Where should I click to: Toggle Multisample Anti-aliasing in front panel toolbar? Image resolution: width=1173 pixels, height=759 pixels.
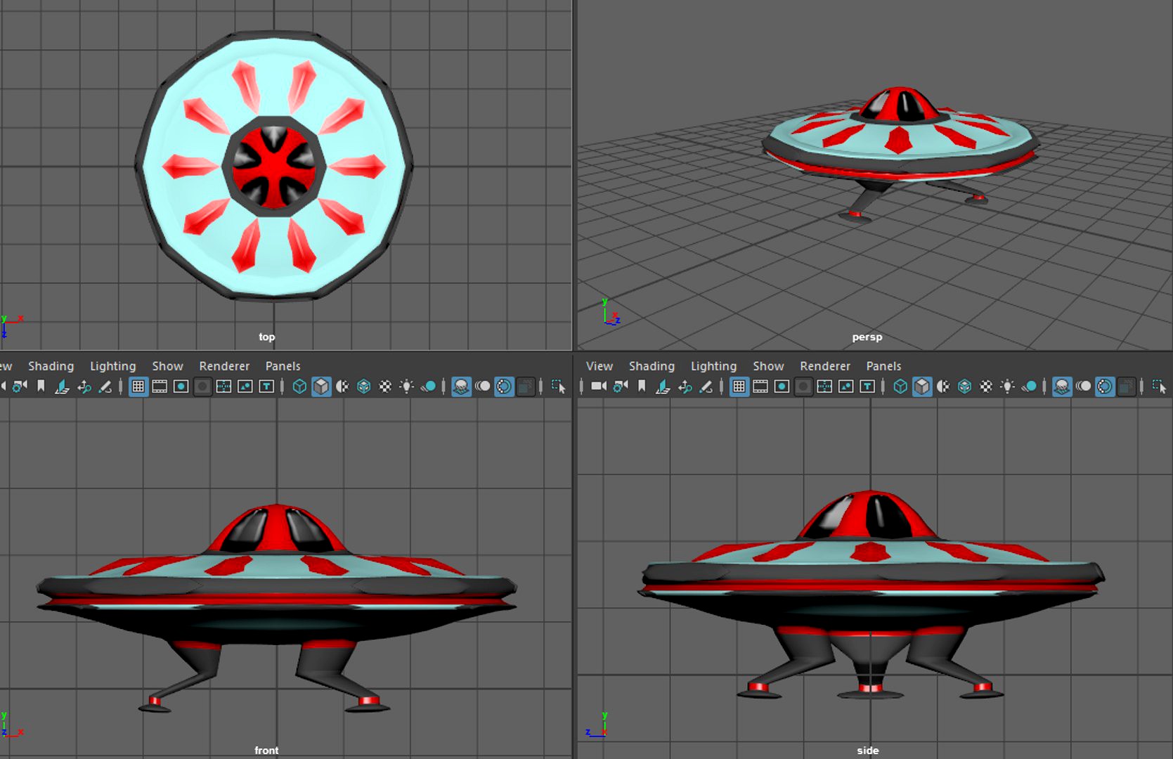click(x=504, y=386)
